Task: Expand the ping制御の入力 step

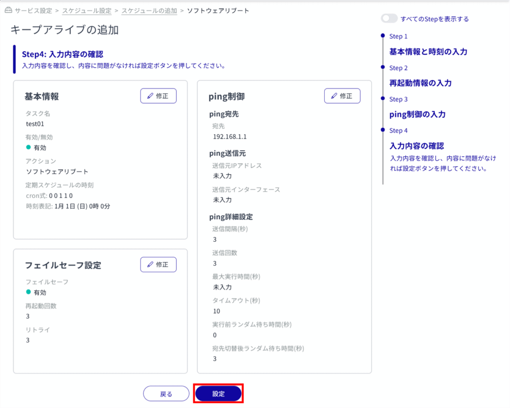Action: tap(417, 114)
